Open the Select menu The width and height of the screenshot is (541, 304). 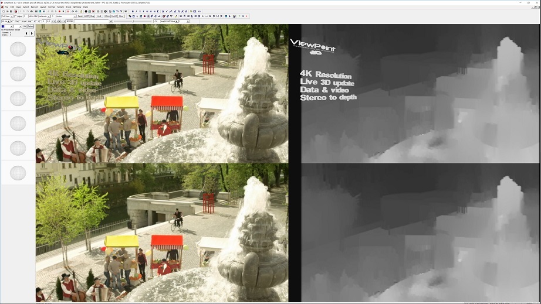[26, 7]
